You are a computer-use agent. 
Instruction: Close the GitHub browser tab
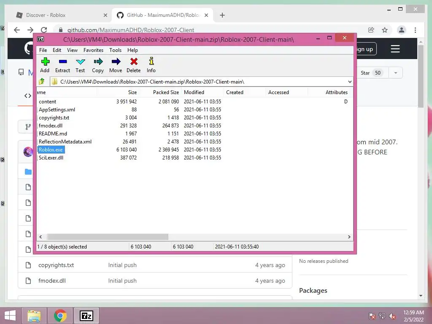(x=206, y=15)
